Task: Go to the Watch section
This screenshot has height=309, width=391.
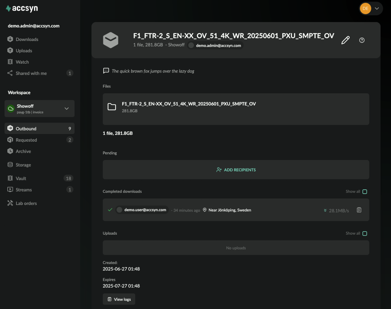Action: point(22,62)
